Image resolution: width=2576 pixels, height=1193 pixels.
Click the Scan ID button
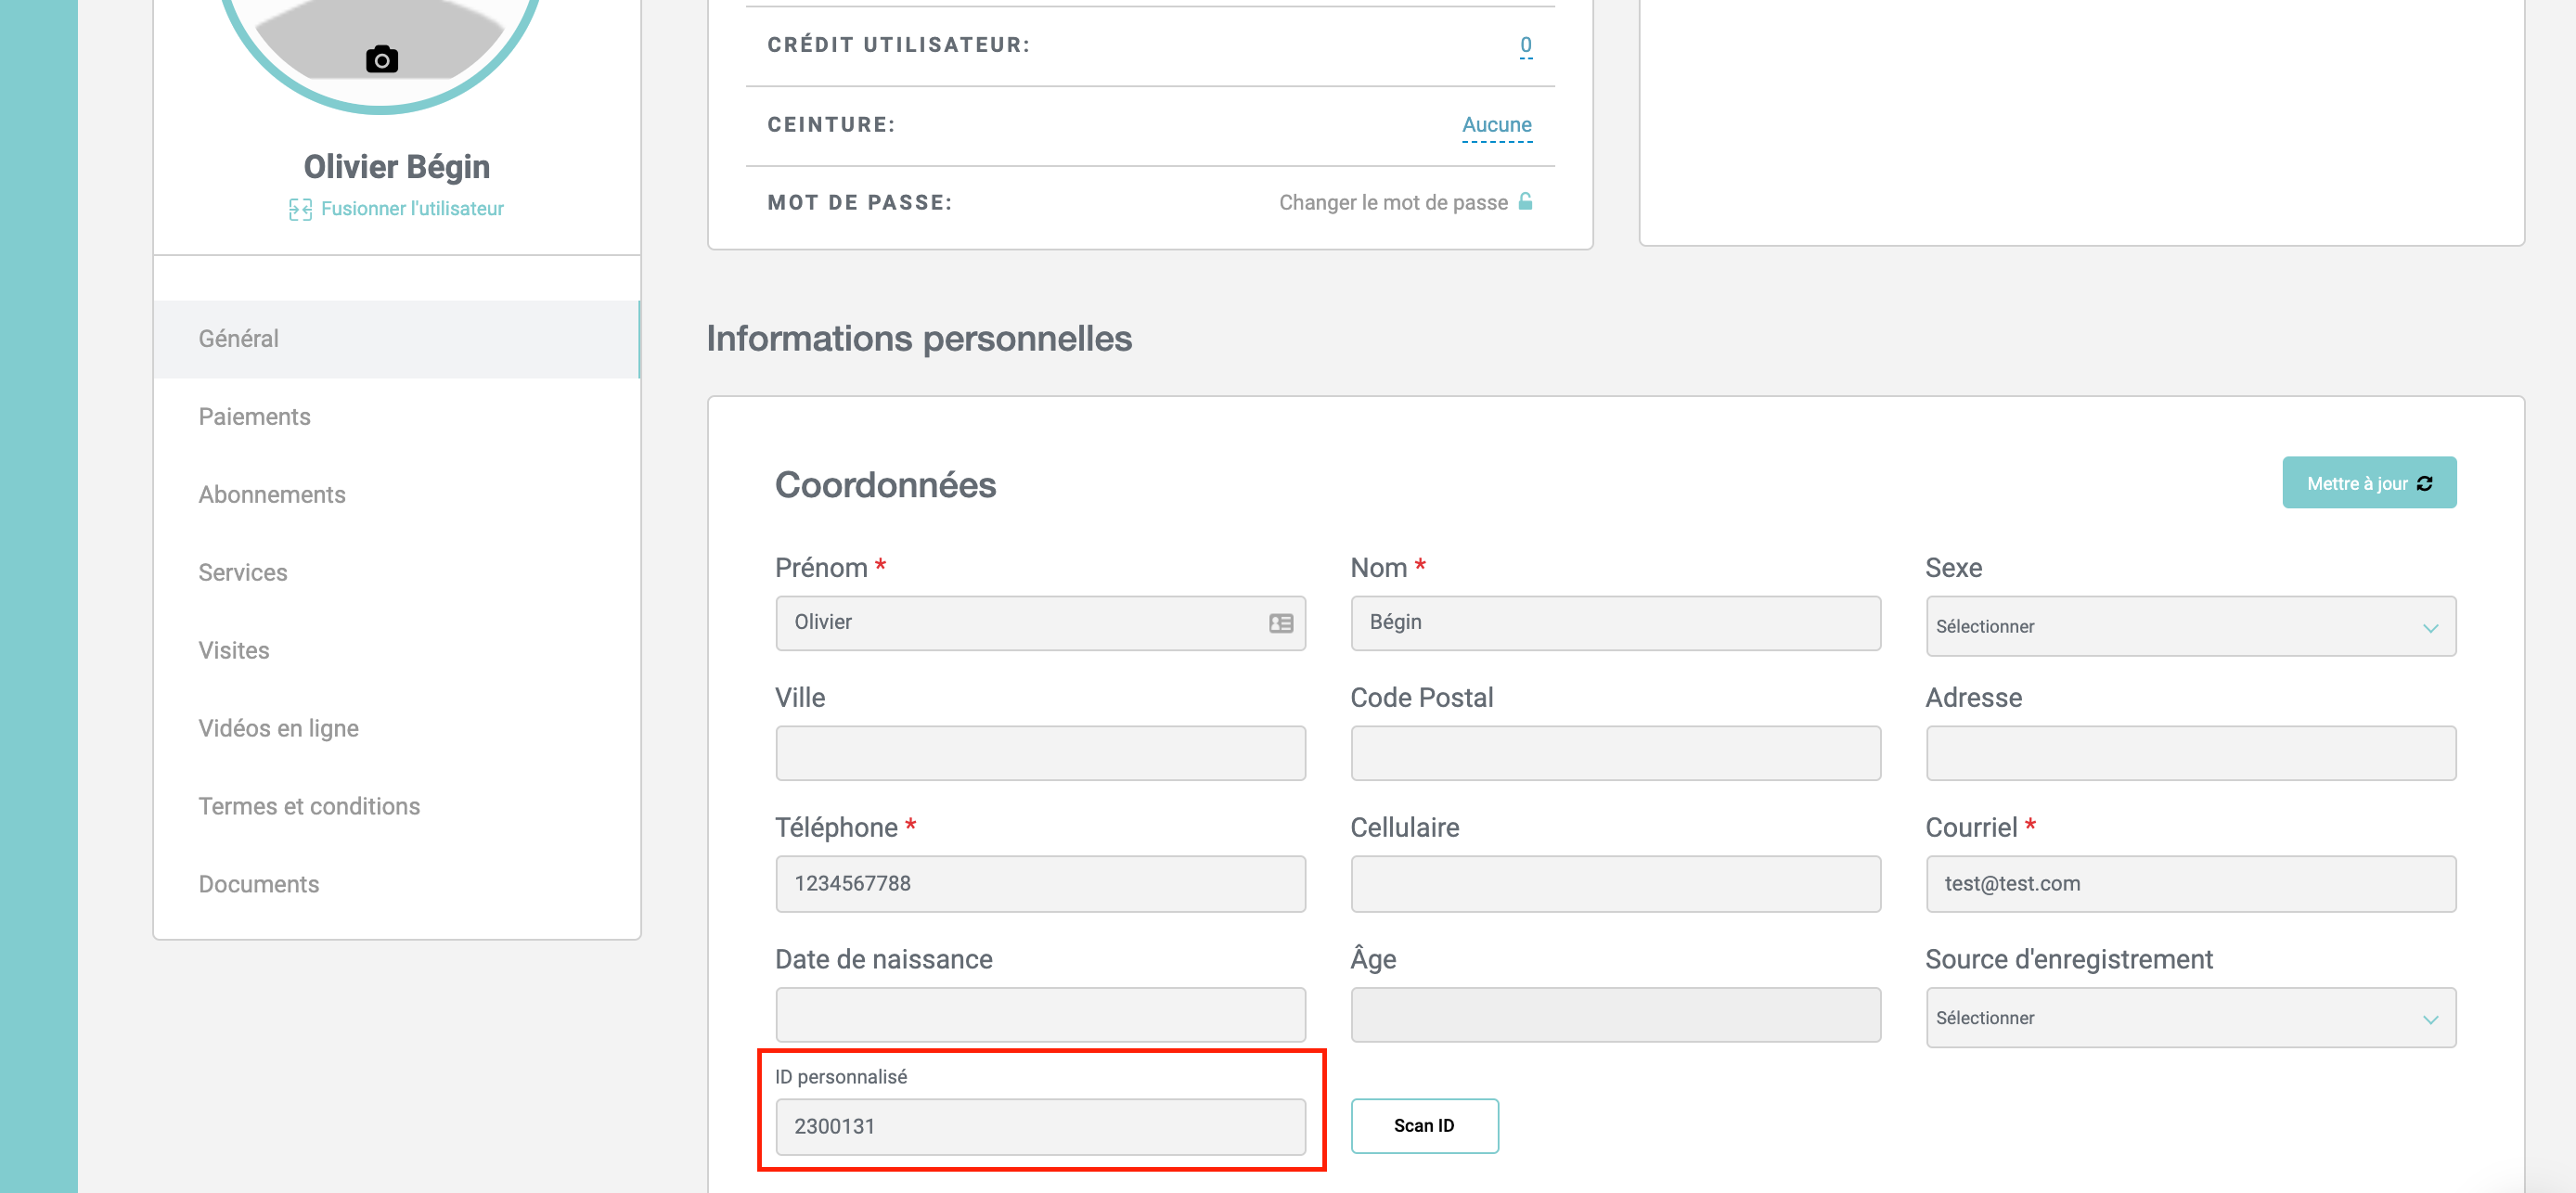(x=1423, y=1126)
